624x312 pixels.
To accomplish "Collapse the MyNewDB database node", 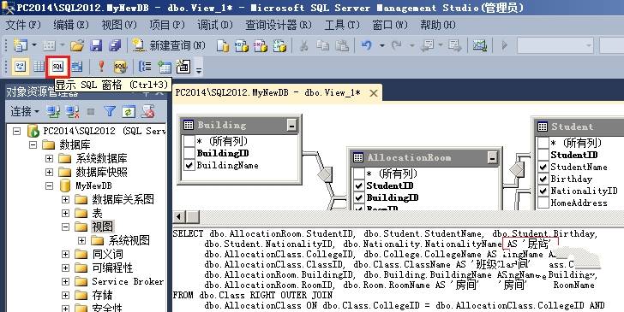I will [49, 185].
